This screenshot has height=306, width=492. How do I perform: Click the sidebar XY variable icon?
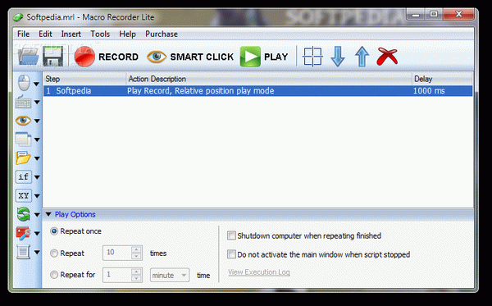[24, 196]
